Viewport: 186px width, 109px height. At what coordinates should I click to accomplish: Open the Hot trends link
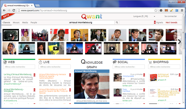171,23
